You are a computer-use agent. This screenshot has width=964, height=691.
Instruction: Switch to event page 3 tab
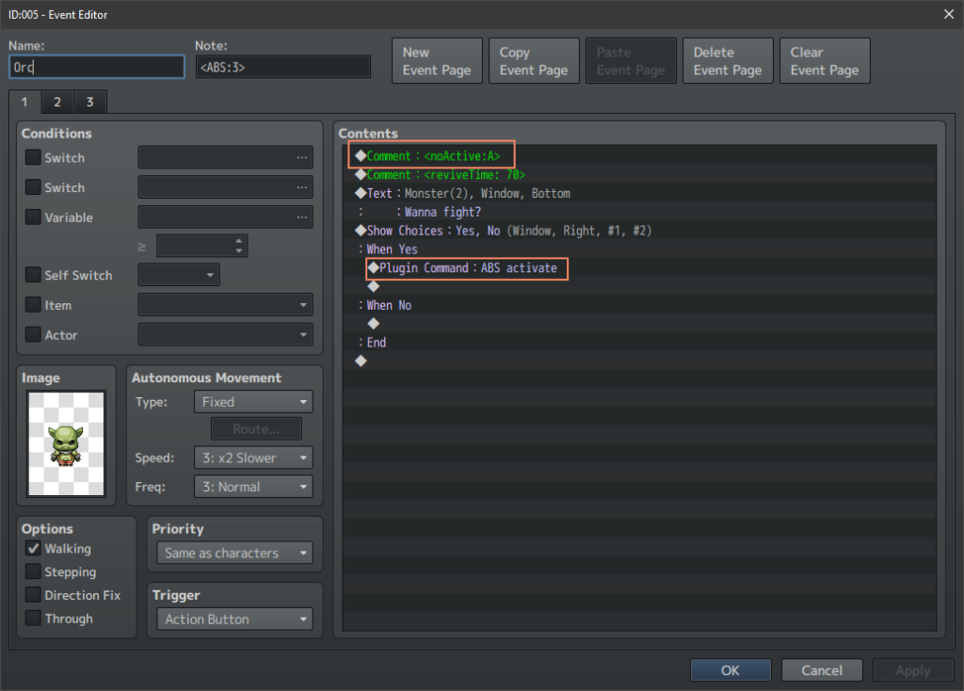click(x=89, y=102)
